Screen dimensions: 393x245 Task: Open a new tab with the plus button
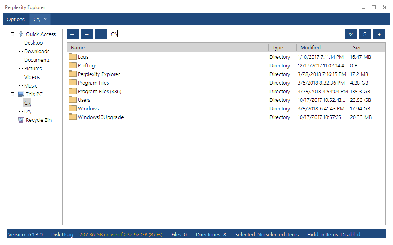point(379,34)
